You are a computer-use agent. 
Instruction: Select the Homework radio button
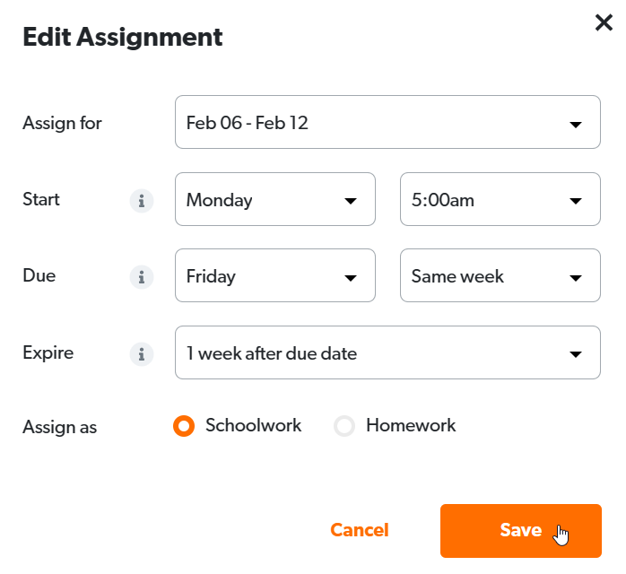[344, 426]
